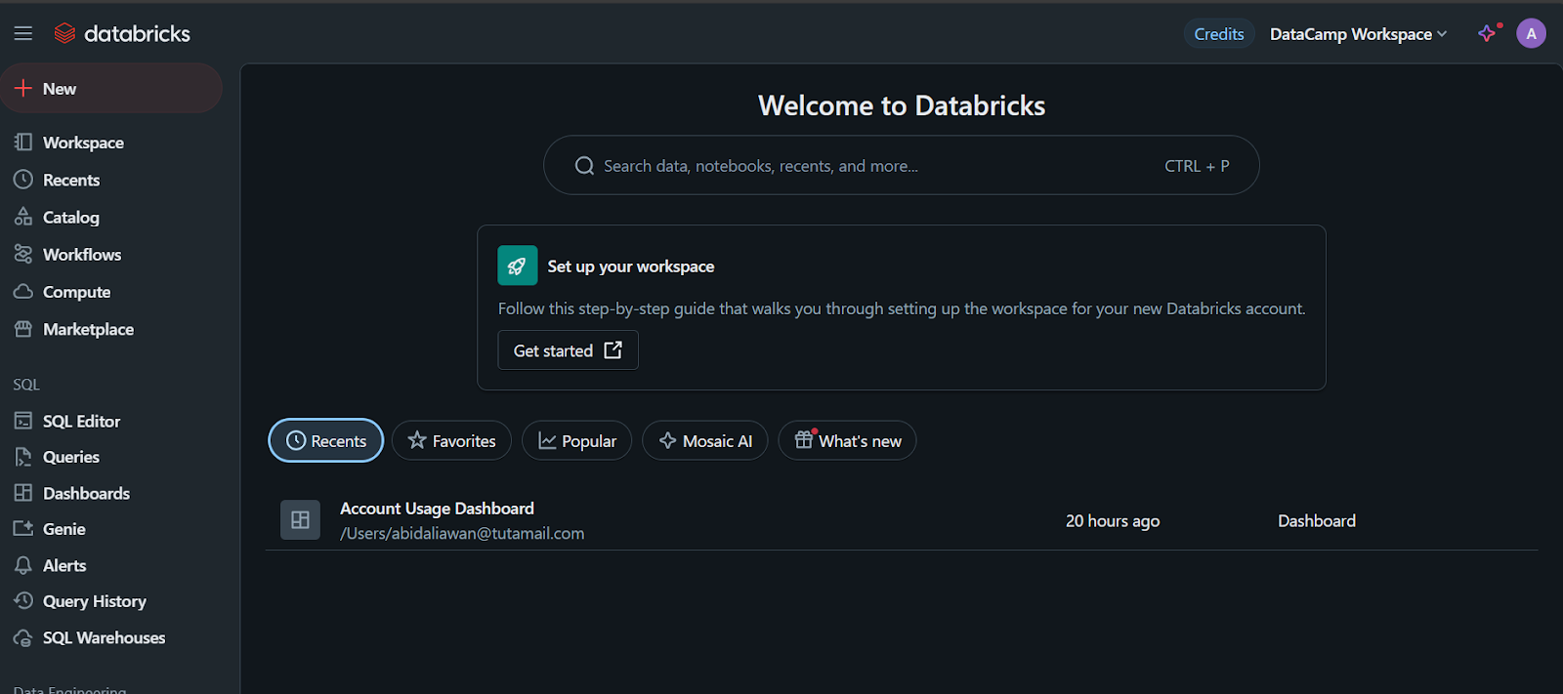Click the Catalog shapes icon
The width and height of the screenshot is (1563, 694).
(x=23, y=217)
